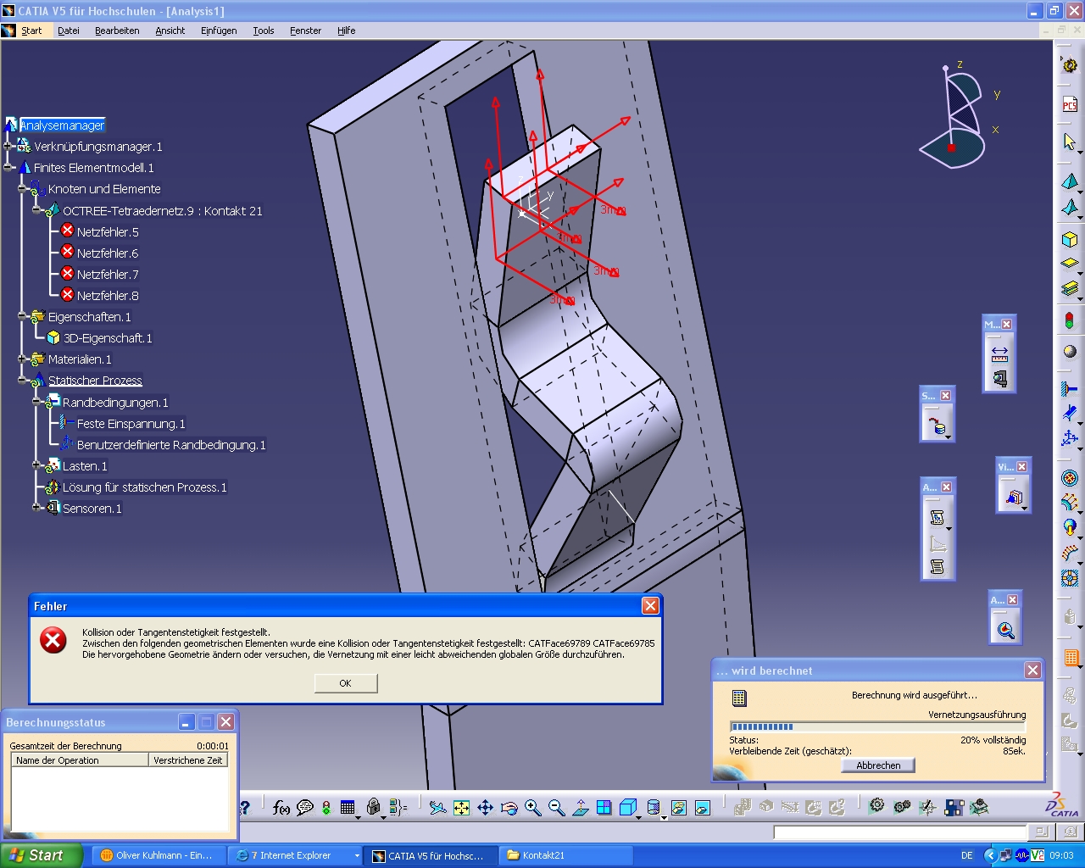
Task: Click the image search magnifier in A... toolbar
Action: click(x=1005, y=630)
